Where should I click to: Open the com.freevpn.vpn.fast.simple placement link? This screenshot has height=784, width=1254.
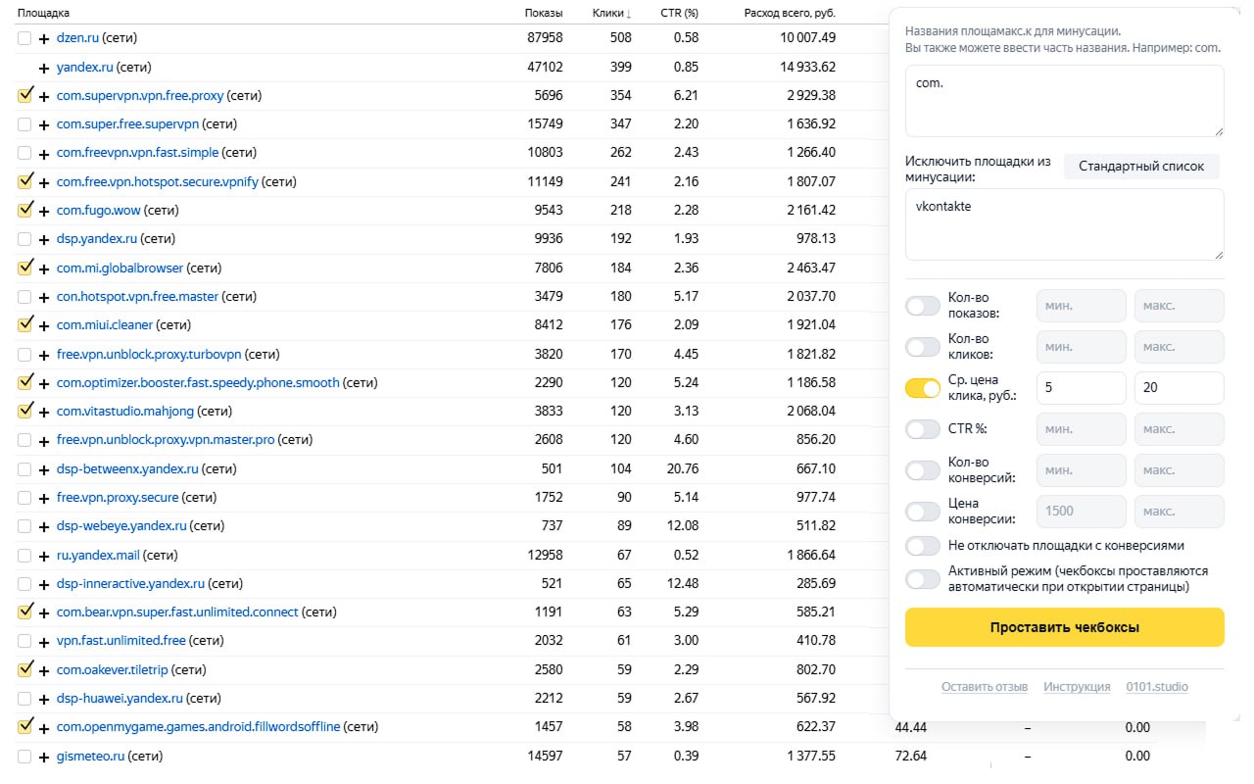click(x=137, y=153)
